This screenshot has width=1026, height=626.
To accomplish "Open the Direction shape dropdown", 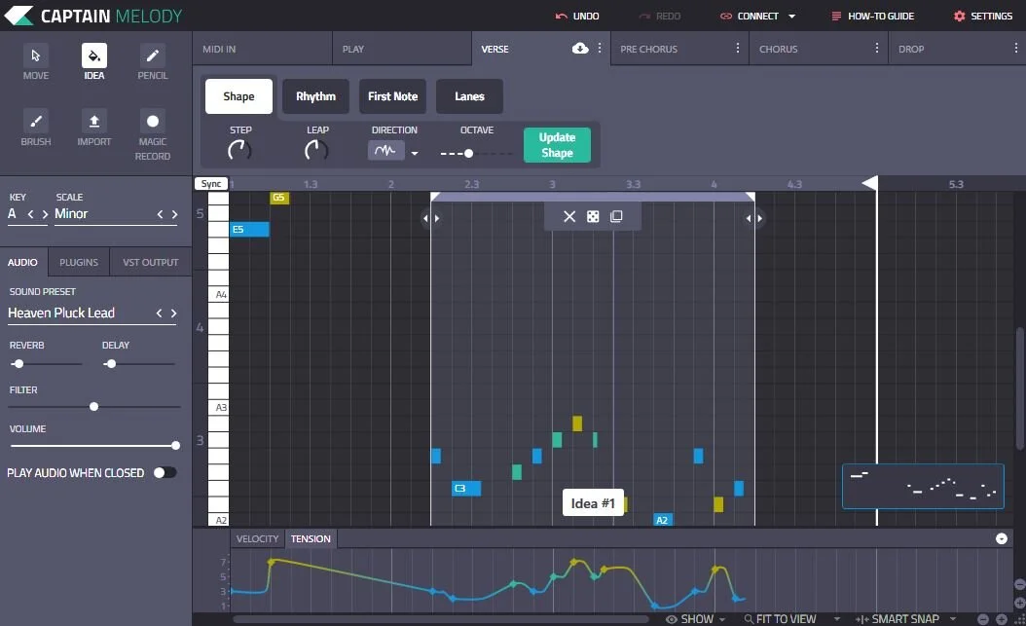I will (414, 153).
